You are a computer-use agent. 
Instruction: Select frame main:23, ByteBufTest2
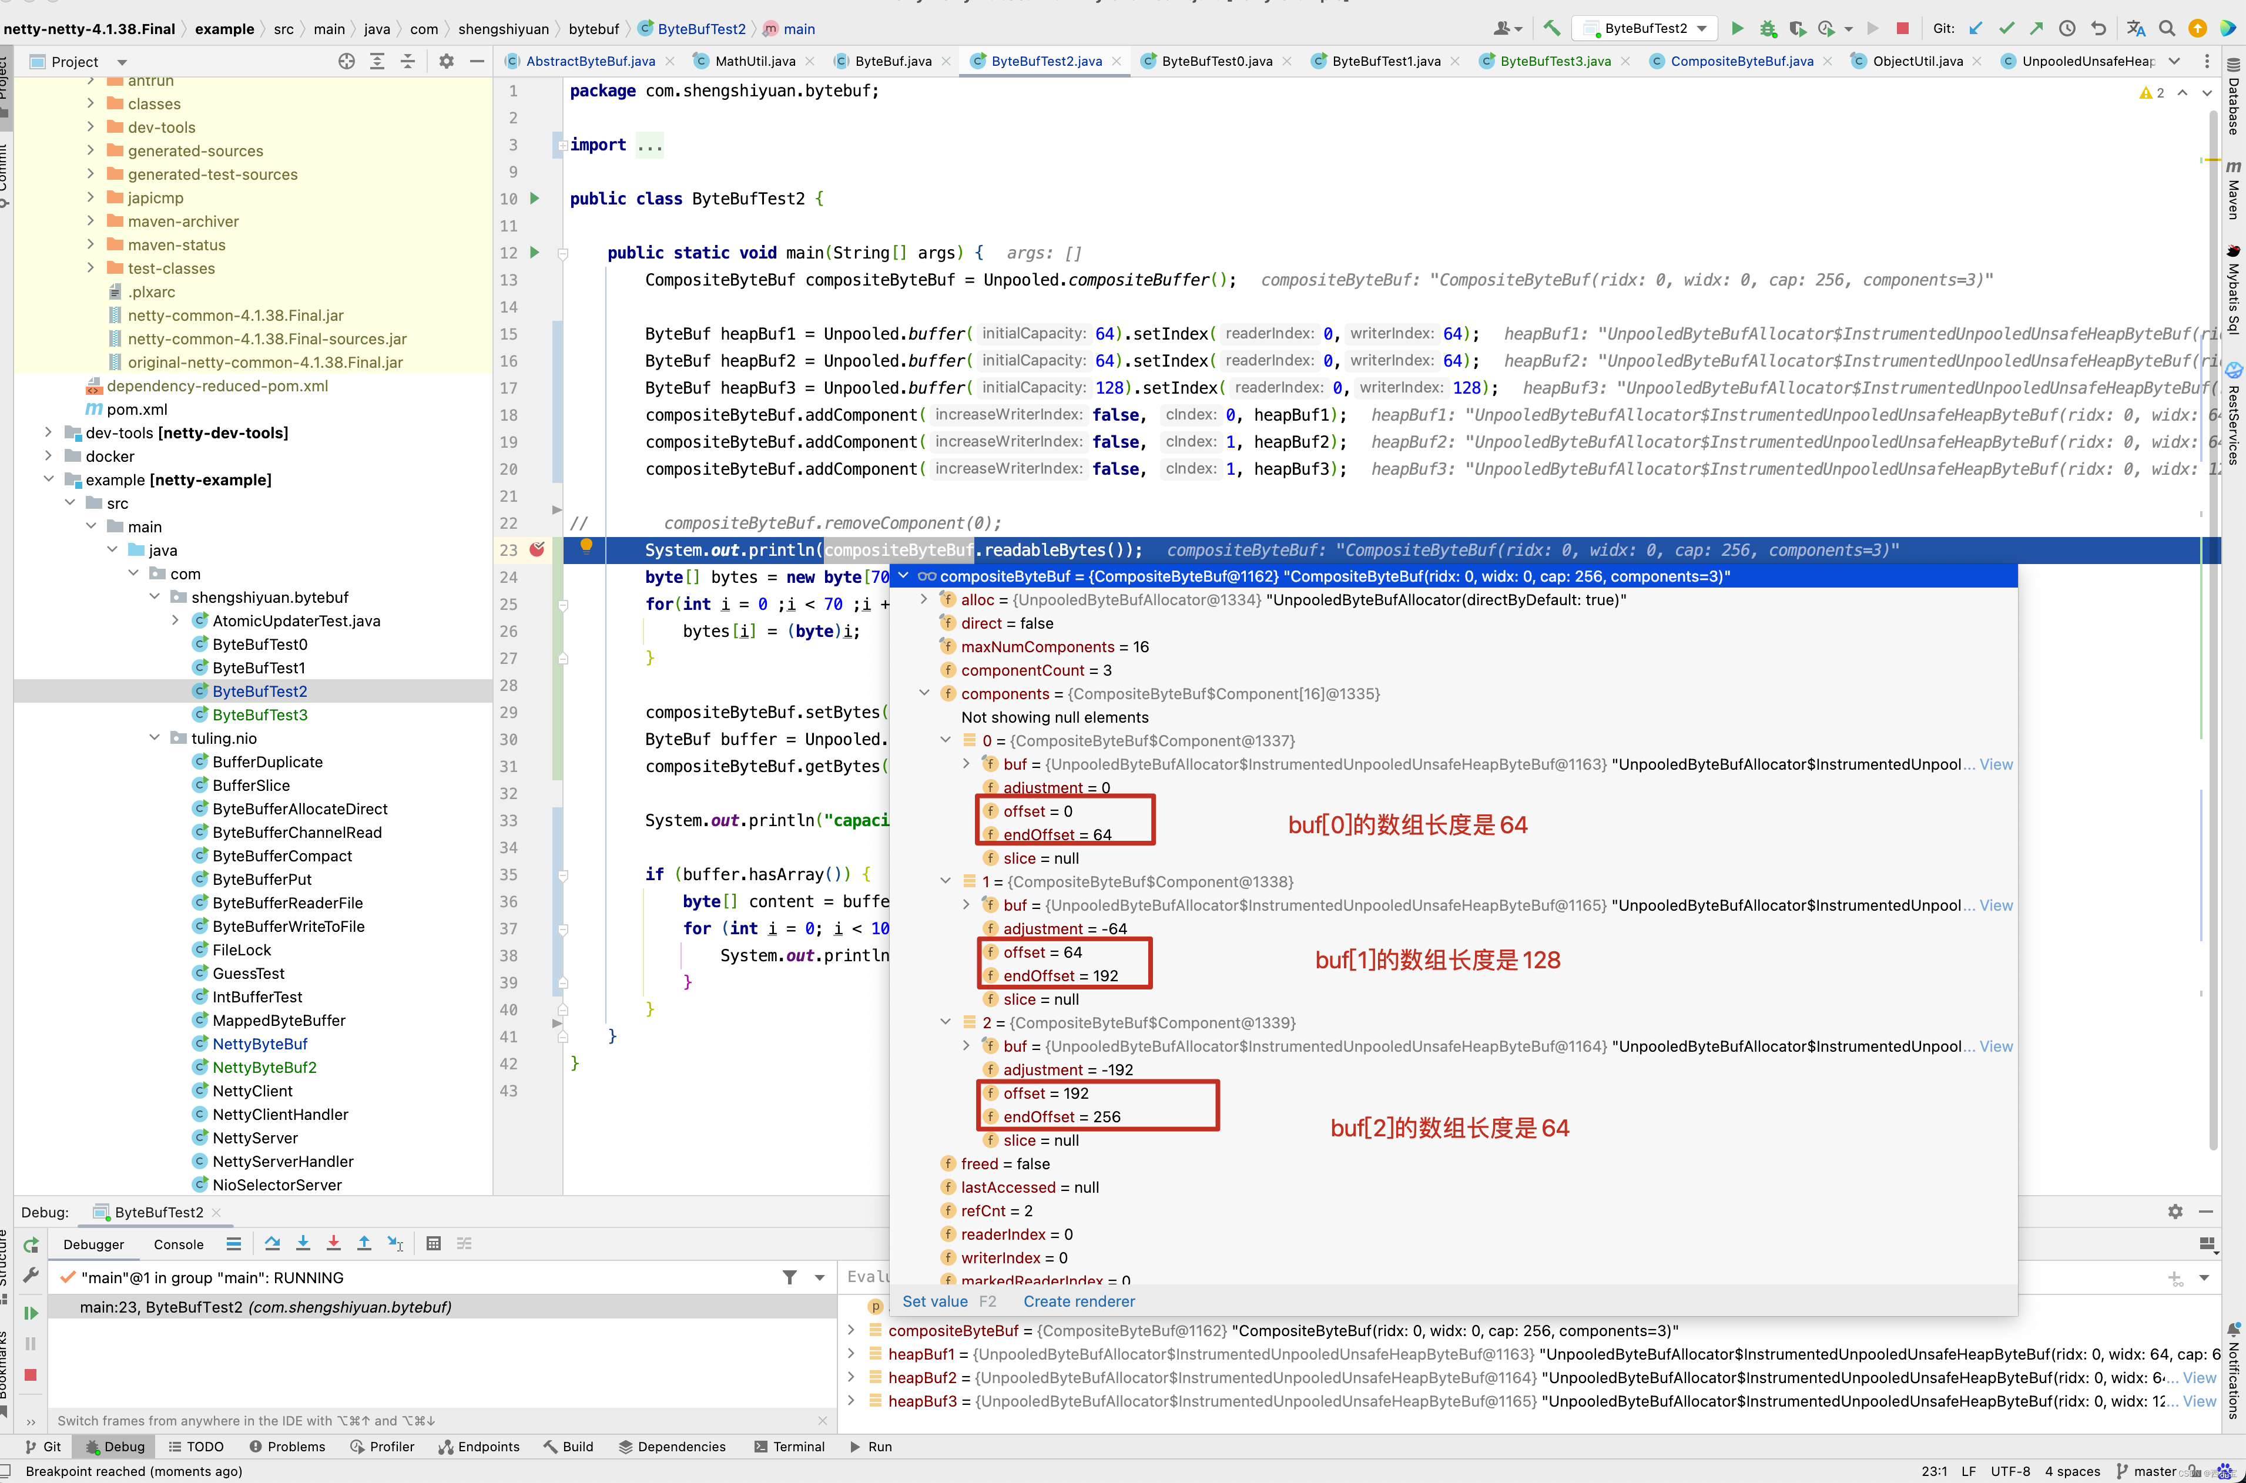[x=443, y=1307]
